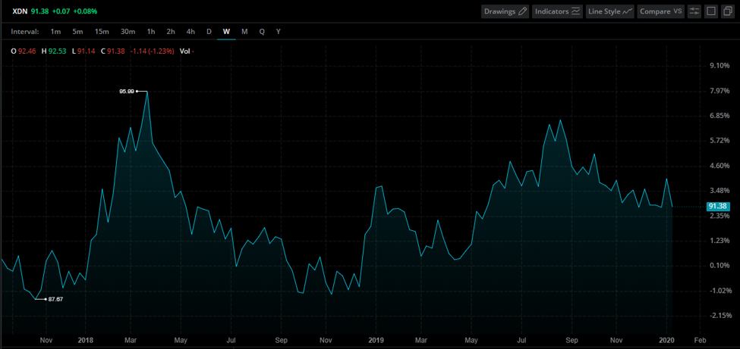Image resolution: width=740 pixels, height=349 pixels.
Task: Click the -2.15% axis label
Action: click(720, 316)
